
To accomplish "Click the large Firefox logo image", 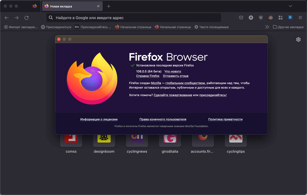I will coord(92,79).
